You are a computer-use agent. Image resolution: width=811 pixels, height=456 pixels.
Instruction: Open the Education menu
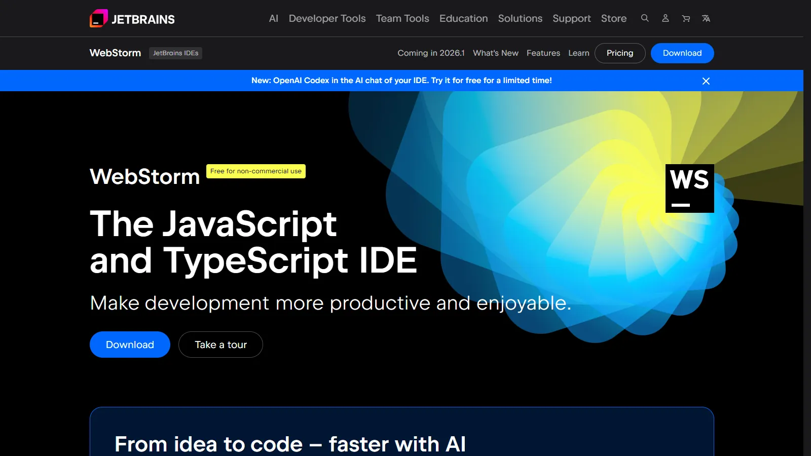tap(463, 18)
